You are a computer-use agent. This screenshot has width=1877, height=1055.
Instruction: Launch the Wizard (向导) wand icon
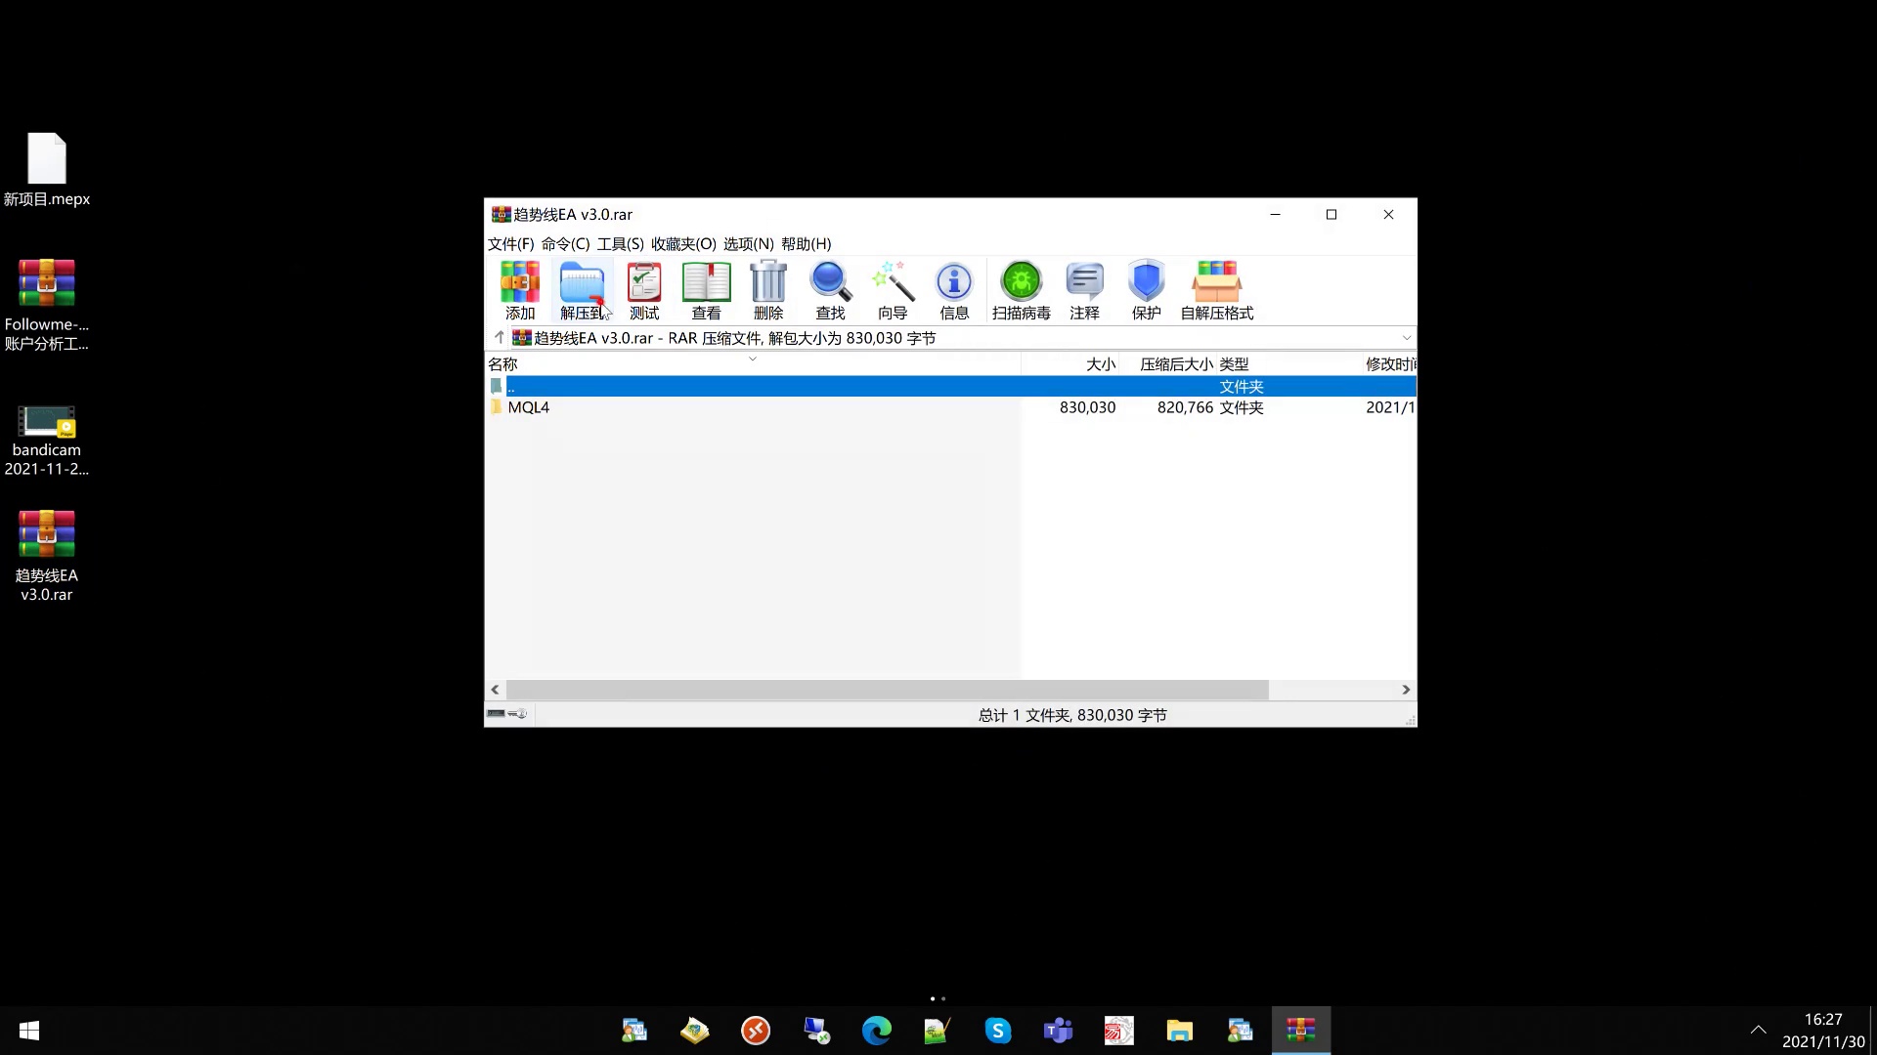click(x=893, y=289)
